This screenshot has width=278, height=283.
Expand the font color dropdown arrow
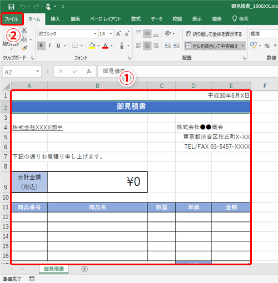pyautogui.click(x=112, y=46)
